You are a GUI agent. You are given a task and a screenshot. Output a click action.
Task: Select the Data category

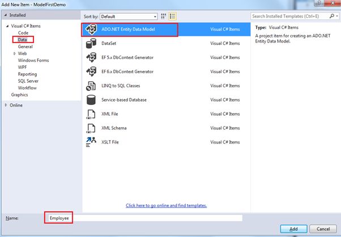click(x=23, y=40)
